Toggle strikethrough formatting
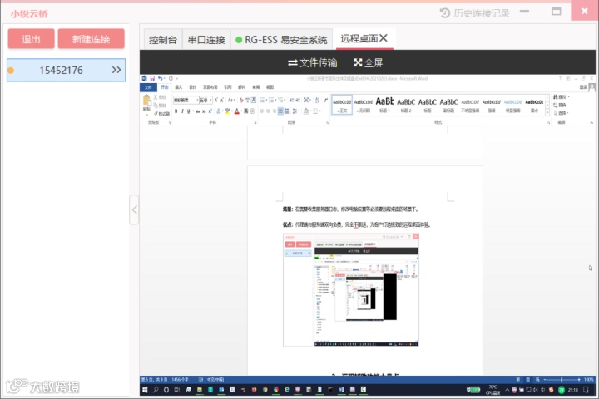 (198, 111)
